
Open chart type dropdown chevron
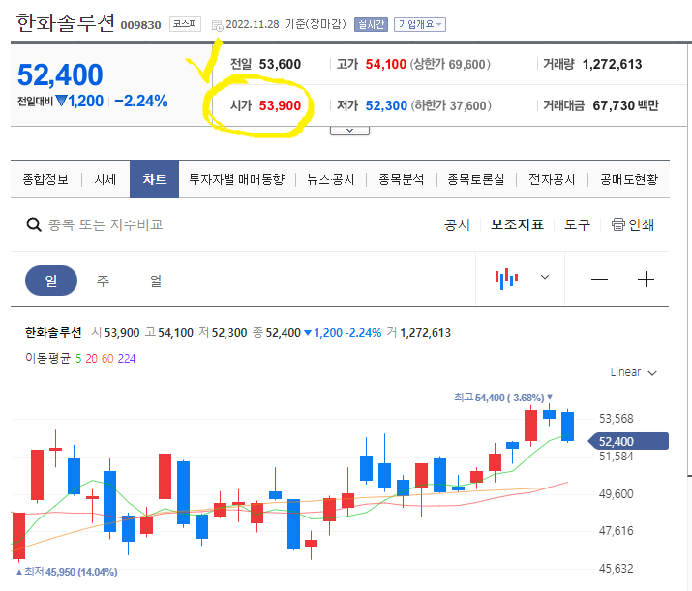pos(545,277)
